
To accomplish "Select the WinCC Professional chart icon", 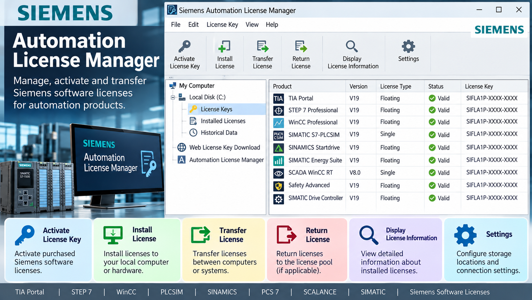I will click(278, 123).
